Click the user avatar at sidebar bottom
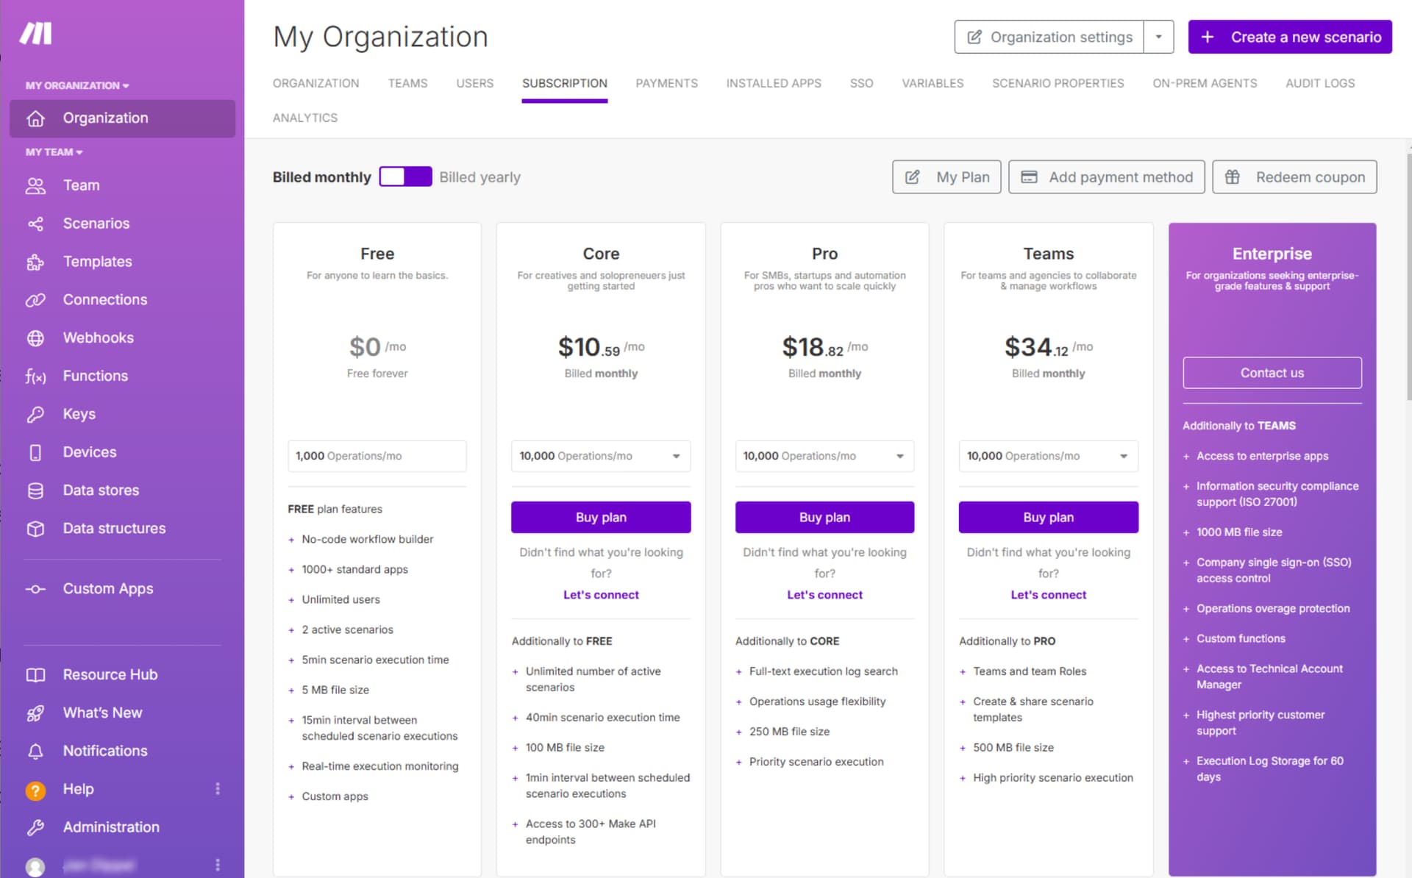Viewport: 1412px width, 878px height. tap(35, 867)
